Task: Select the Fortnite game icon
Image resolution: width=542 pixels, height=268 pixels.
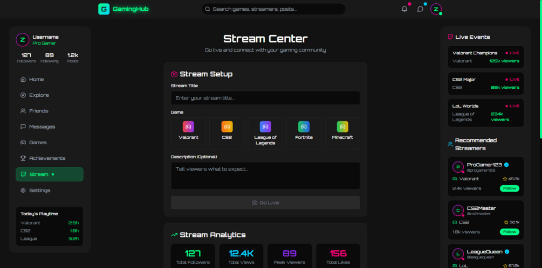Action: 304,126
